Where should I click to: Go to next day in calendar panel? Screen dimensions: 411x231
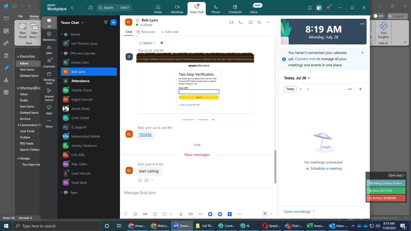coord(308,89)
